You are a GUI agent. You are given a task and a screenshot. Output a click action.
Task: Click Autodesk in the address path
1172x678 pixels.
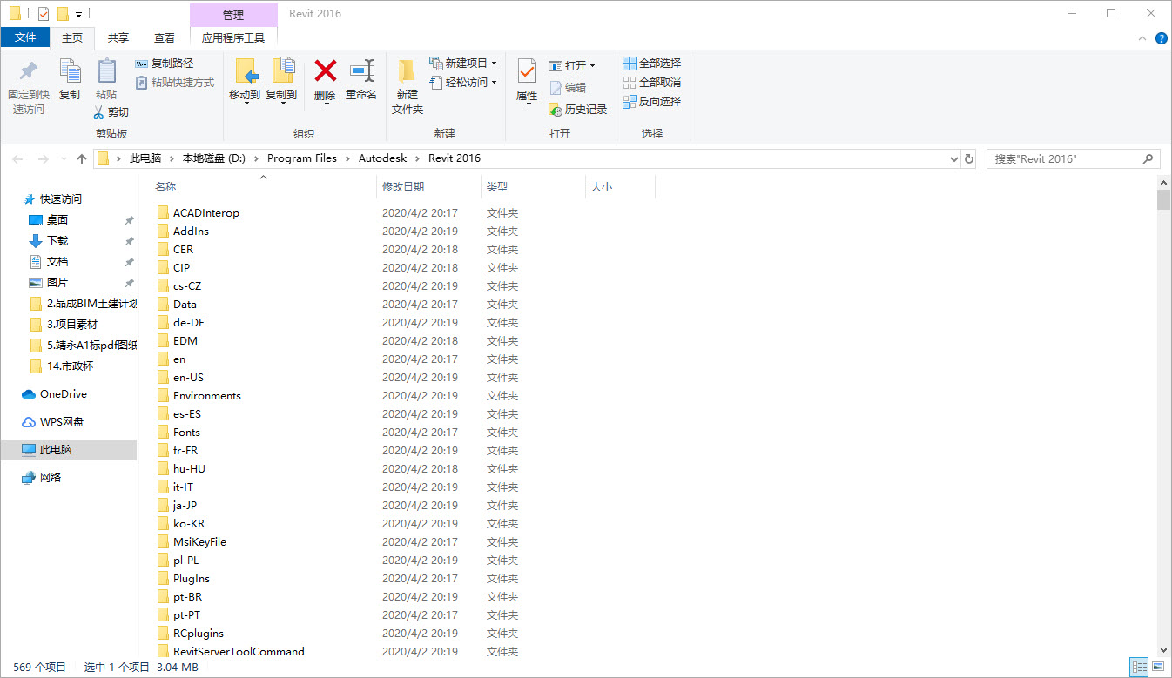click(382, 158)
